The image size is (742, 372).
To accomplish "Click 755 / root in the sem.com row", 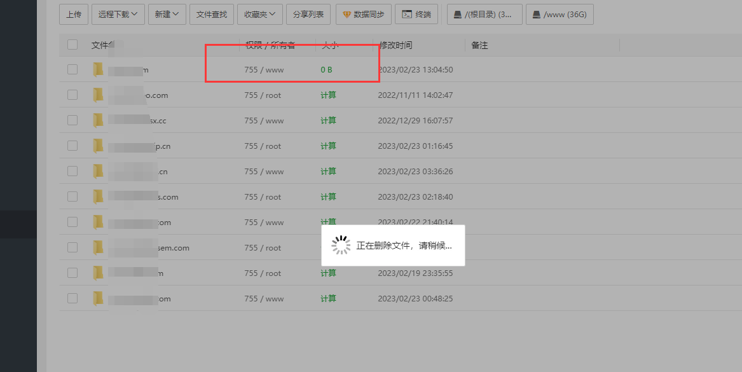I will click(x=263, y=248).
